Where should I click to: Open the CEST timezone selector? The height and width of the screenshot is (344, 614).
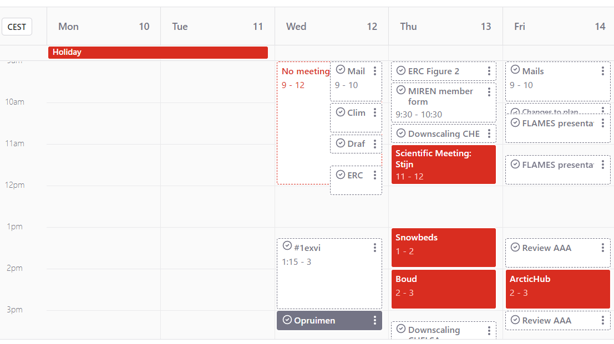point(17,27)
